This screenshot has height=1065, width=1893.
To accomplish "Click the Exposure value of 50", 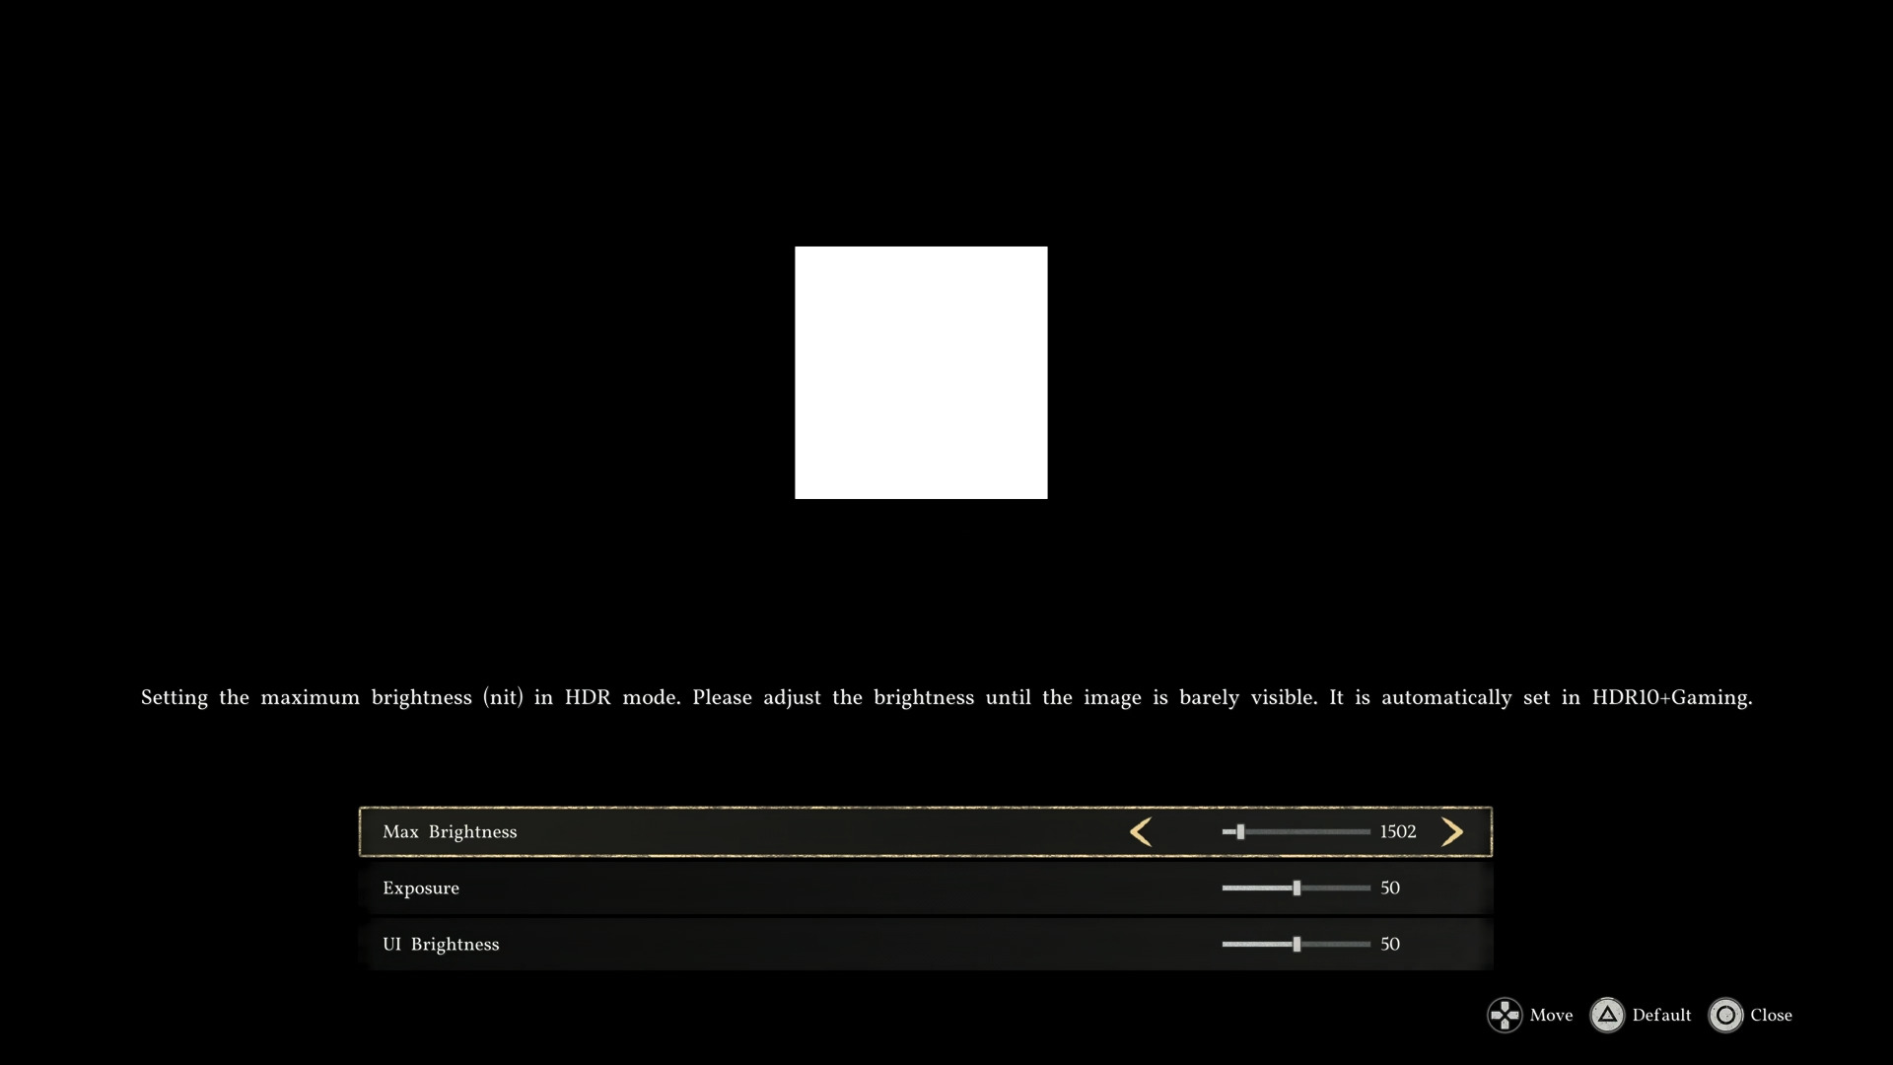I will click(1390, 888).
